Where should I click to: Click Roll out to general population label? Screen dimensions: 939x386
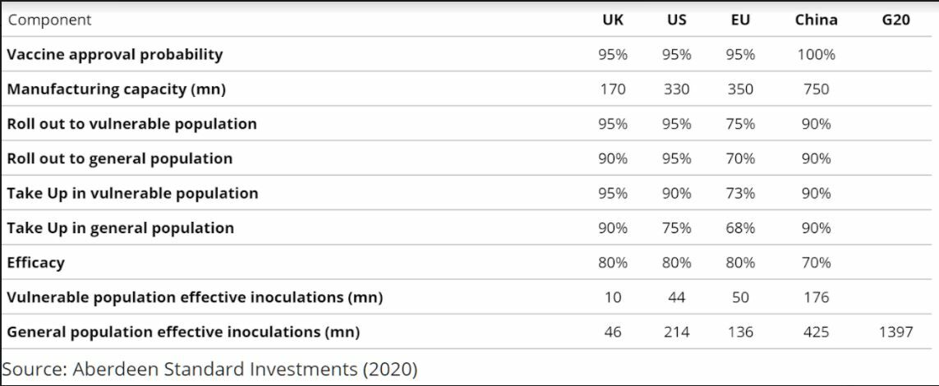[x=119, y=159]
